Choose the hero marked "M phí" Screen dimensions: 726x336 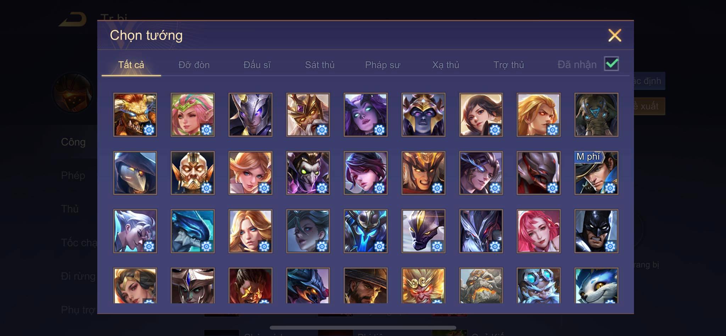tap(596, 173)
